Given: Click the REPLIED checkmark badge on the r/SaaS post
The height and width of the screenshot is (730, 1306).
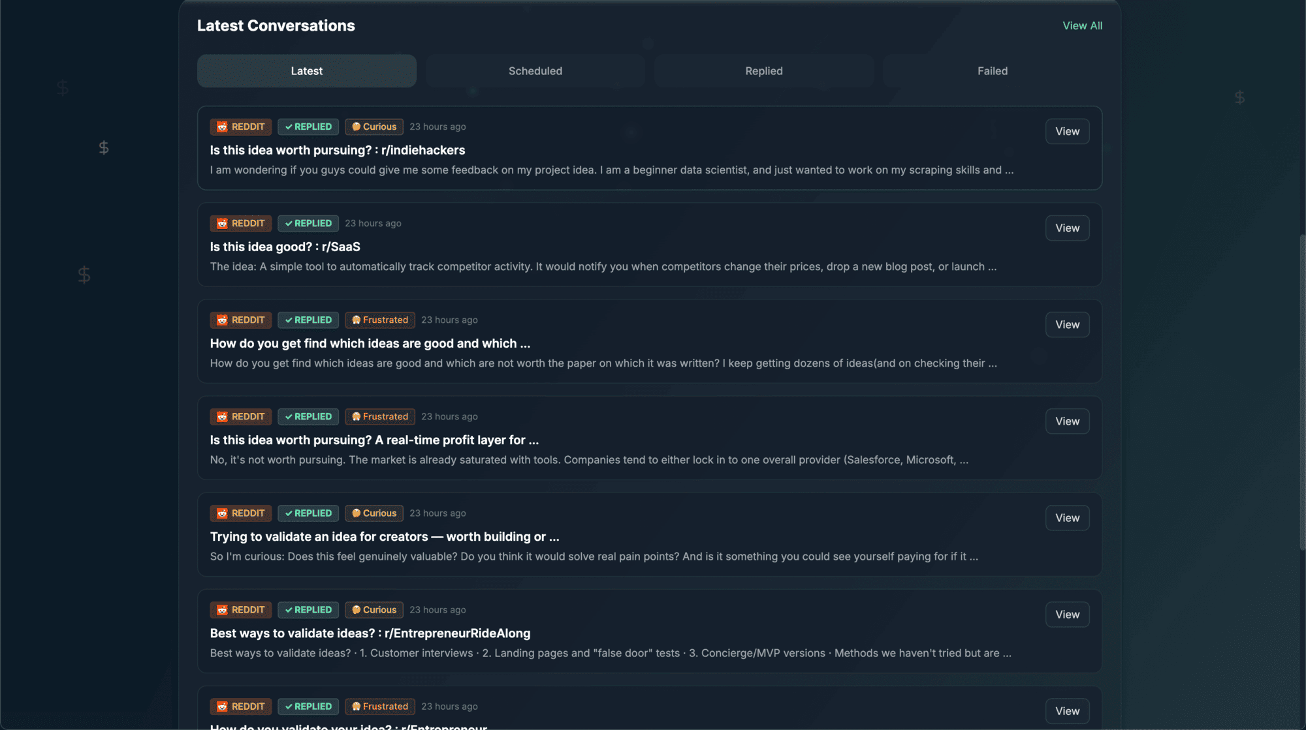Looking at the screenshot, I should [x=308, y=223].
